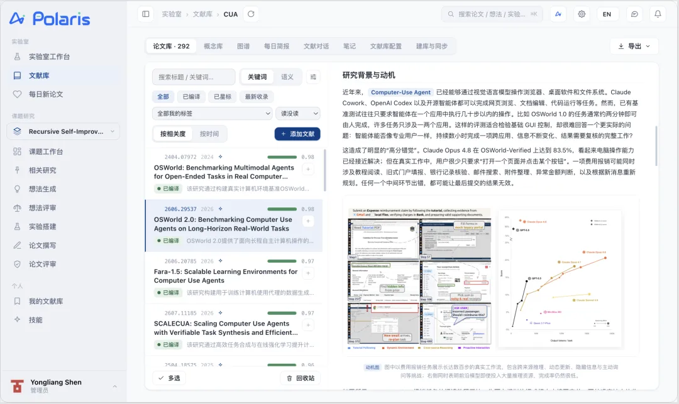679x404 pixels.
Task: Switch to the 文献对话 tab
Action: click(x=316, y=46)
